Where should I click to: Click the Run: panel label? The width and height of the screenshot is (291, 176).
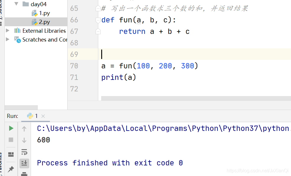click(x=12, y=116)
